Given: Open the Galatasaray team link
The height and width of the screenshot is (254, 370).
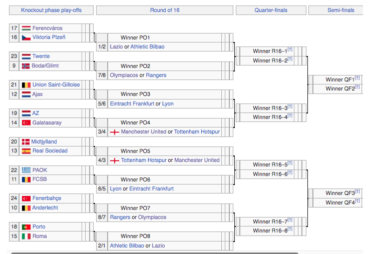Looking at the screenshot, I should tap(47, 123).
